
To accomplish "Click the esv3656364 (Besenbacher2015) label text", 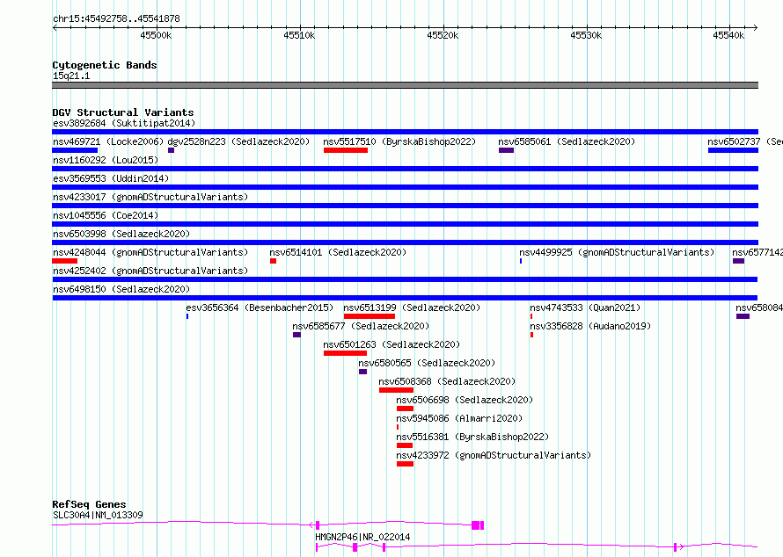I will [x=260, y=307].
